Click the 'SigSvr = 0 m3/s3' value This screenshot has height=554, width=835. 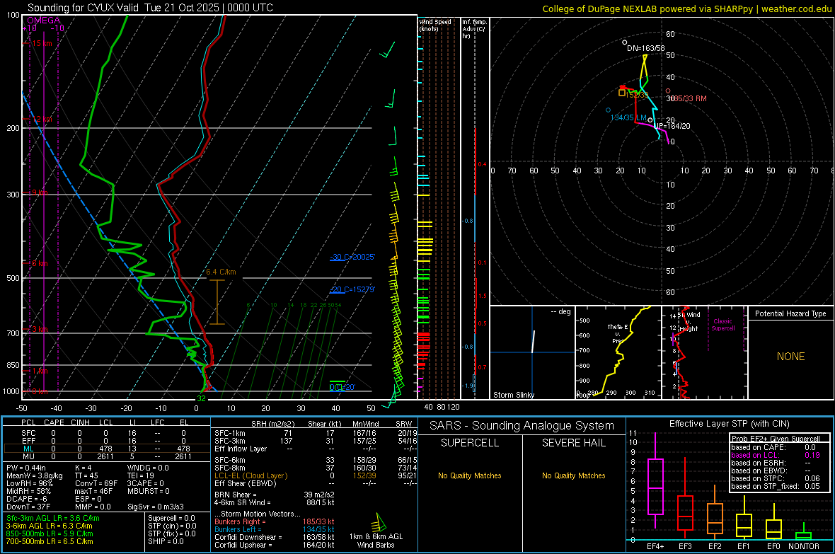tap(156, 507)
